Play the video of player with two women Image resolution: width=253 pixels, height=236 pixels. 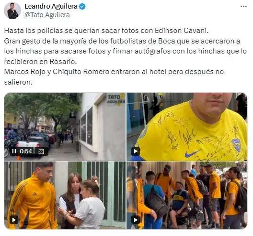click(14, 220)
